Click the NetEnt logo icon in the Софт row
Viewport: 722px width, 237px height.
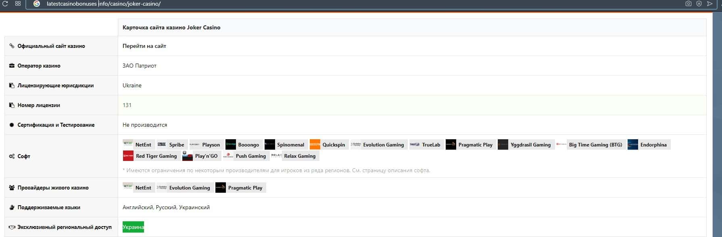[x=128, y=144]
